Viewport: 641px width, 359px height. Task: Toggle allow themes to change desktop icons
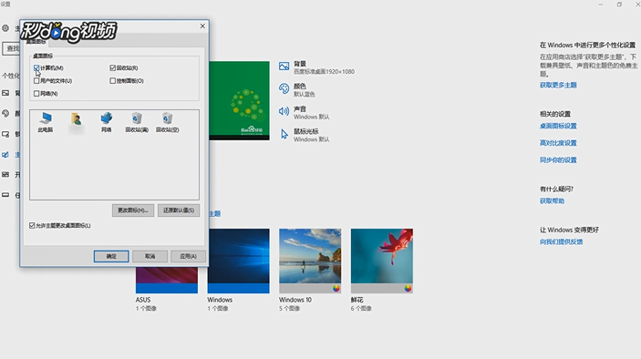pyautogui.click(x=32, y=225)
